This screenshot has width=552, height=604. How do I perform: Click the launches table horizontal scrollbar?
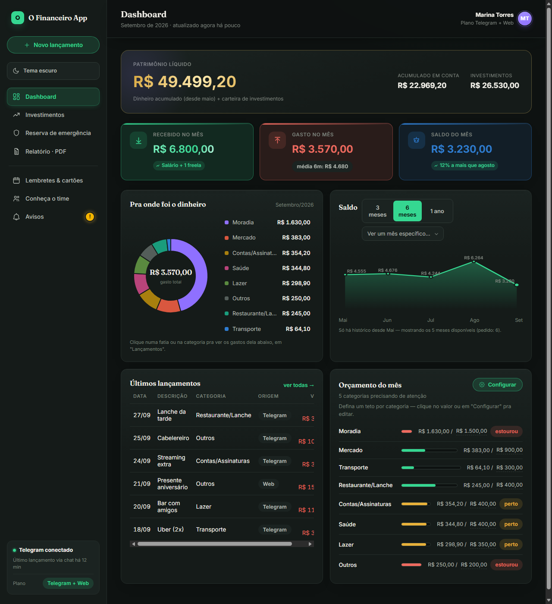point(214,544)
